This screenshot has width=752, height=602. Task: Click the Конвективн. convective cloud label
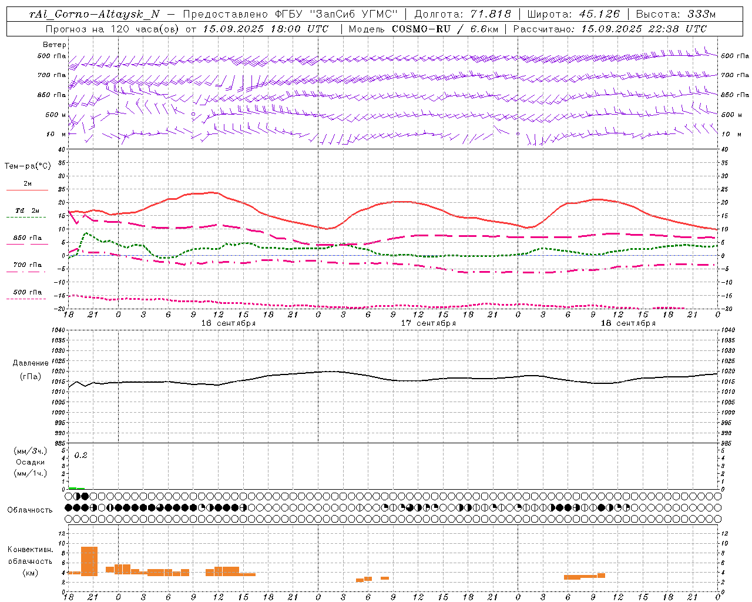click(x=31, y=550)
